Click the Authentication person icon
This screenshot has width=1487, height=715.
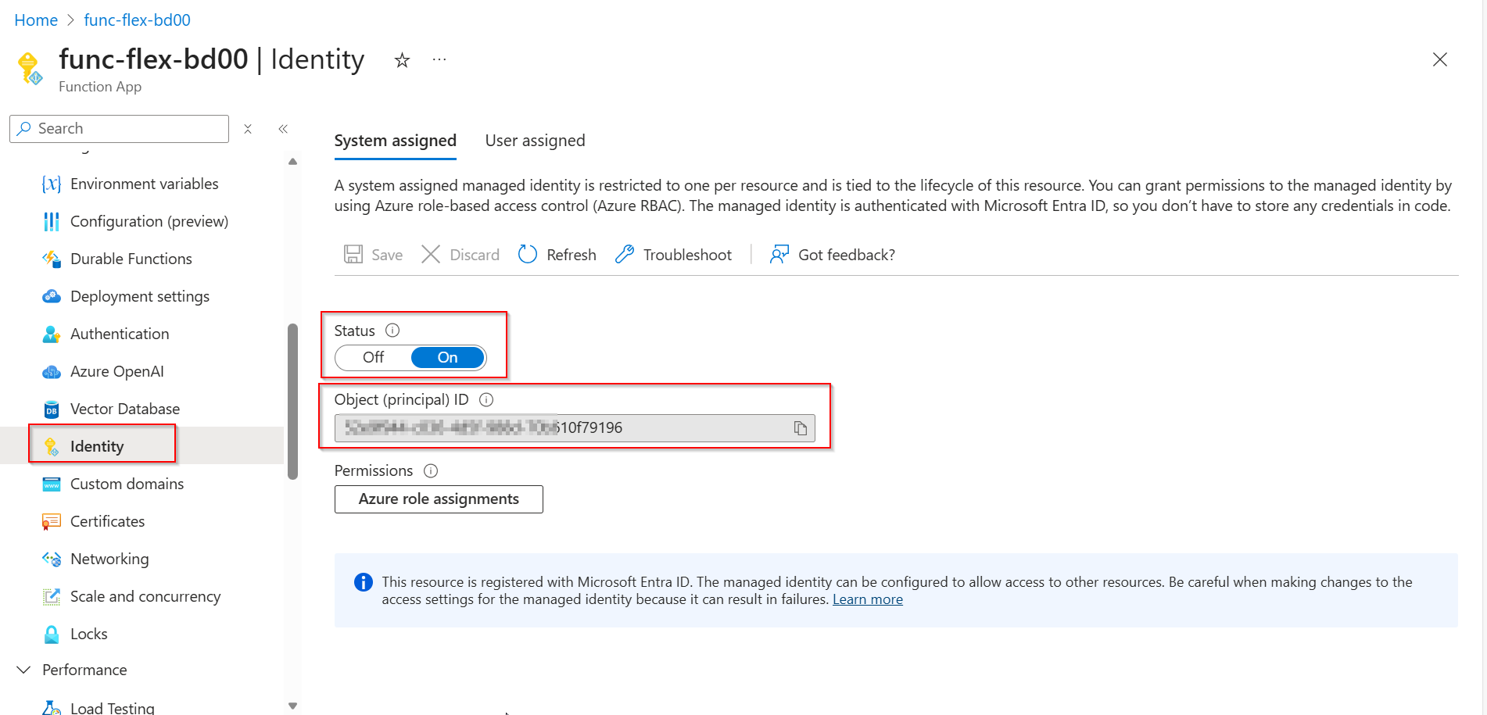click(x=52, y=334)
